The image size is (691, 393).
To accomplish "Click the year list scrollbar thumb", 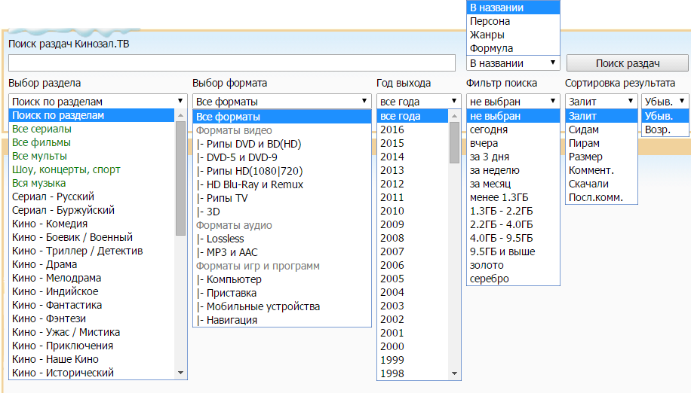I will 454,143.
